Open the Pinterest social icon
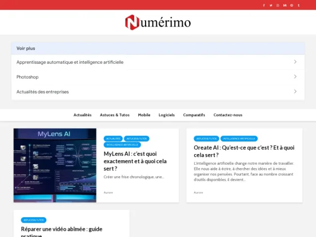The image size is (316, 237). tap(292, 6)
